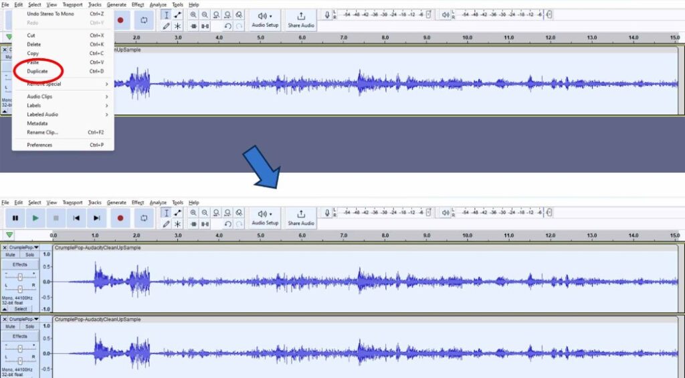Click the Zoom In icon in the lower window
The image size is (685, 378).
point(193,212)
